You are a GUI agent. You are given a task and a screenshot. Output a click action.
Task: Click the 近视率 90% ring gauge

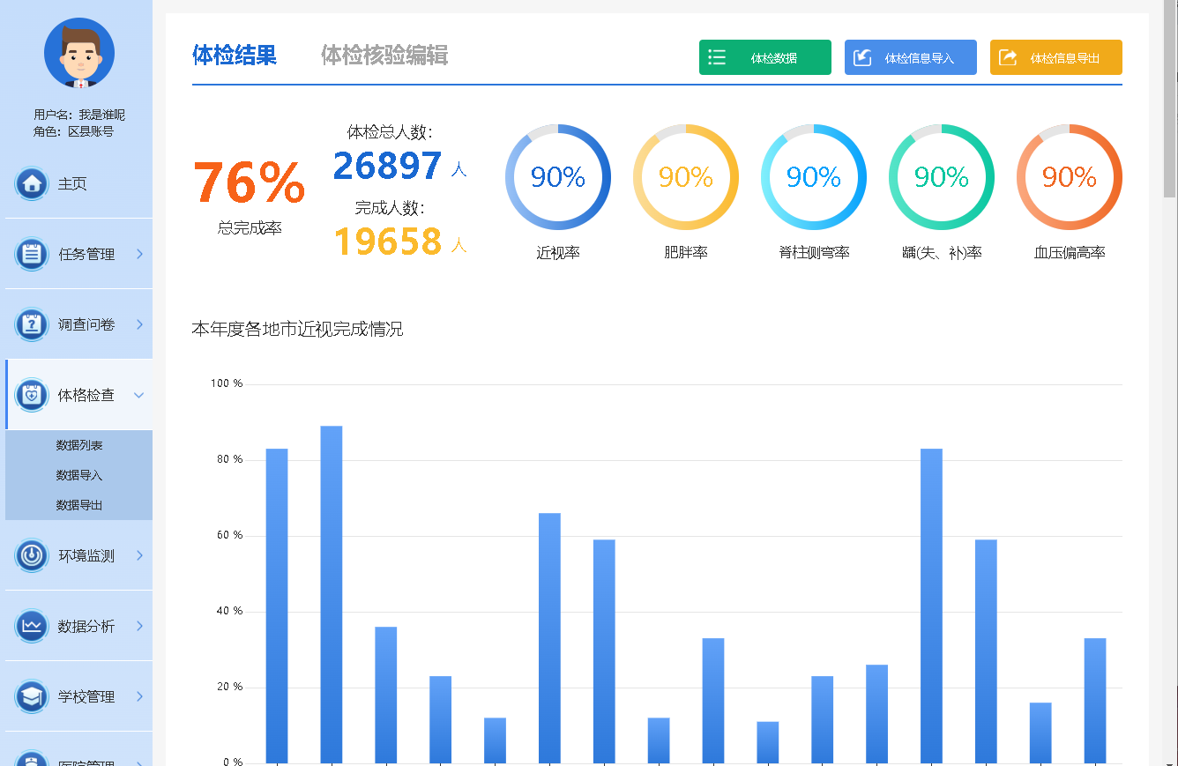tap(558, 177)
